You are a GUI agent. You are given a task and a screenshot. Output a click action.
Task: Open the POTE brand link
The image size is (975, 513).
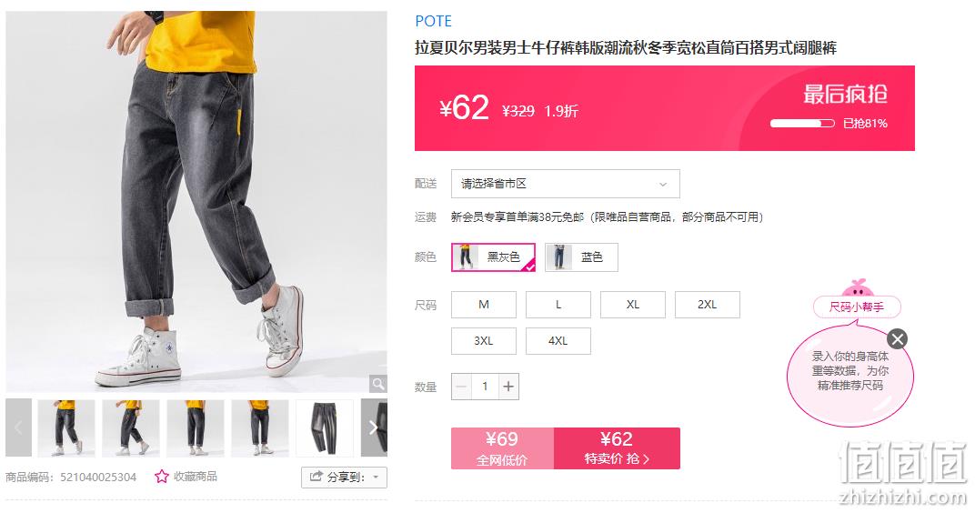pos(434,21)
